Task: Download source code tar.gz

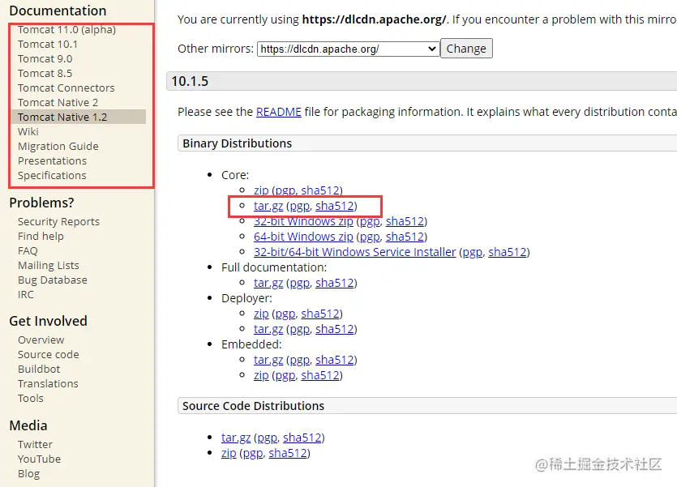Action: [x=236, y=438]
